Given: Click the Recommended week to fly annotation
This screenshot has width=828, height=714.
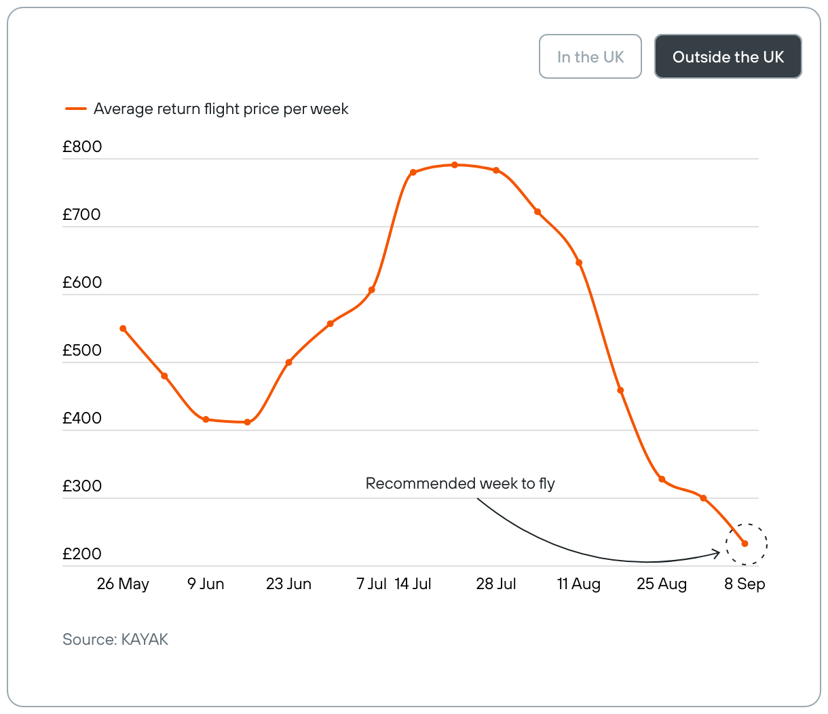Looking at the screenshot, I should [460, 483].
